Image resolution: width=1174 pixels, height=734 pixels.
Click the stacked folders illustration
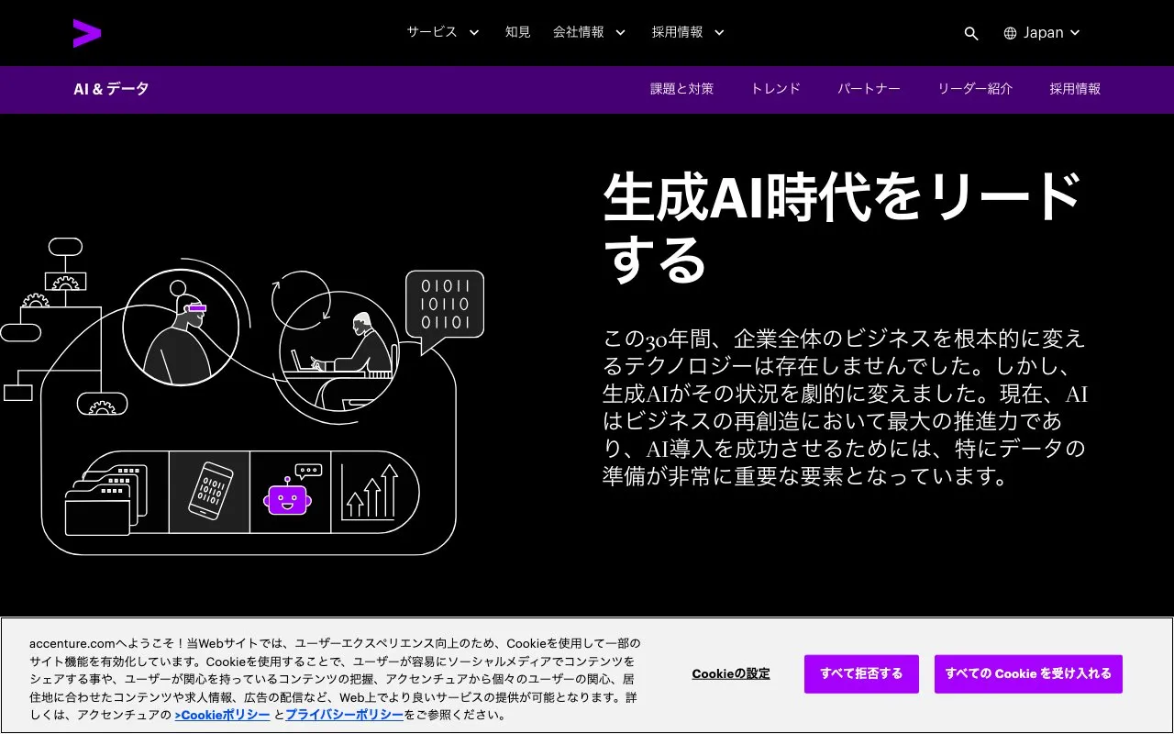tap(106, 499)
